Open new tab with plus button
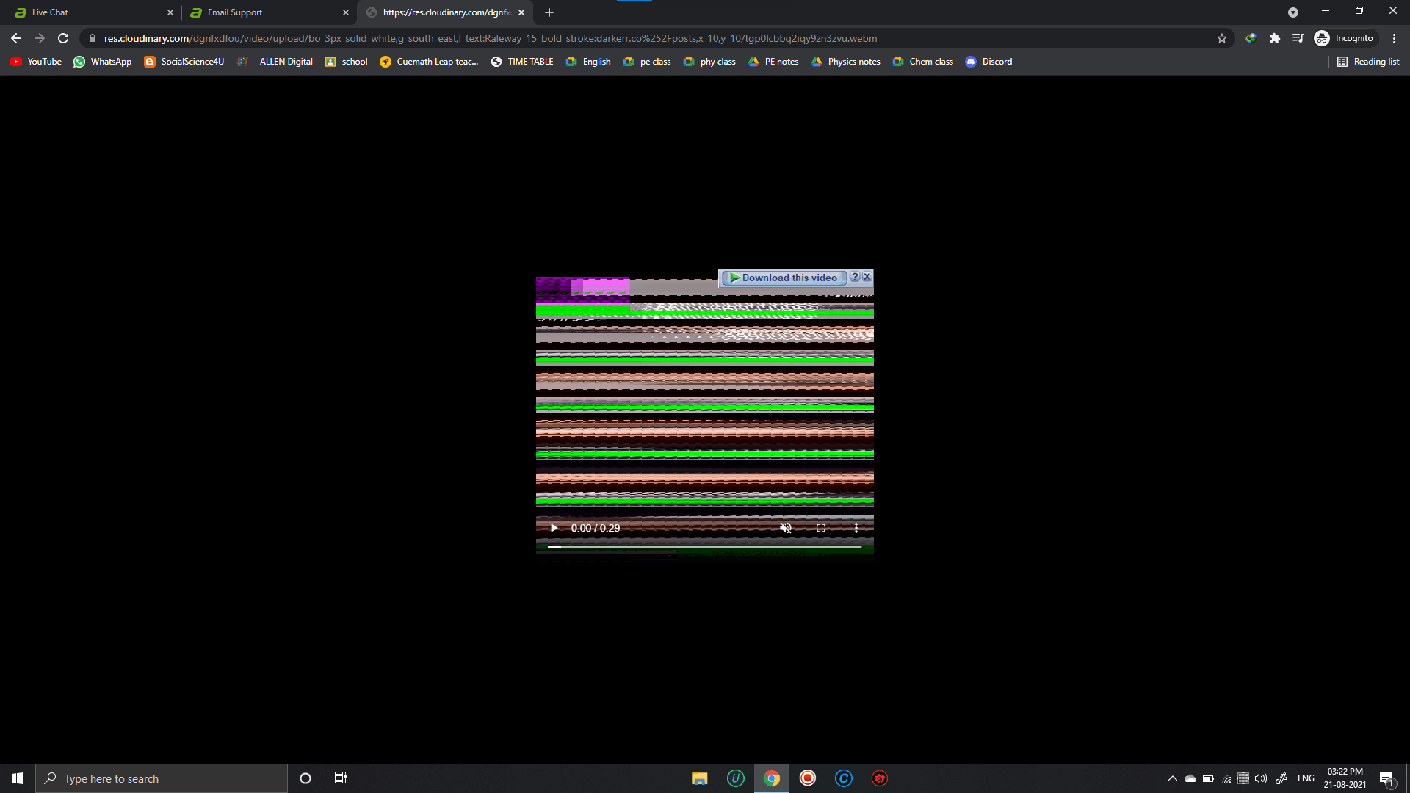This screenshot has width=1410, height=793. click(x=549, y=12)
